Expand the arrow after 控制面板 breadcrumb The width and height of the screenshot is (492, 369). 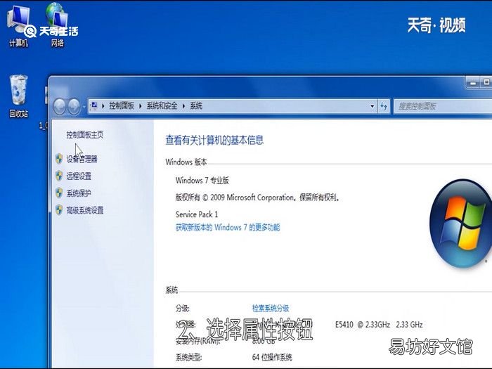click(141, 106)
